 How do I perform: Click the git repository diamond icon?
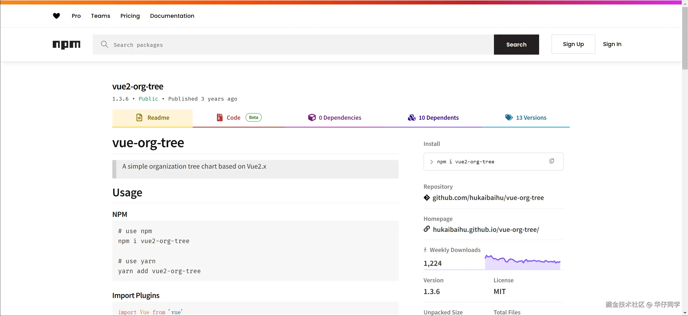[x=427, y=198]
